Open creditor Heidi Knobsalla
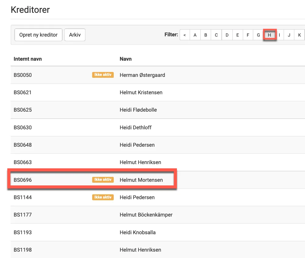This screenshot has width=305, height=258. [138, 232]
